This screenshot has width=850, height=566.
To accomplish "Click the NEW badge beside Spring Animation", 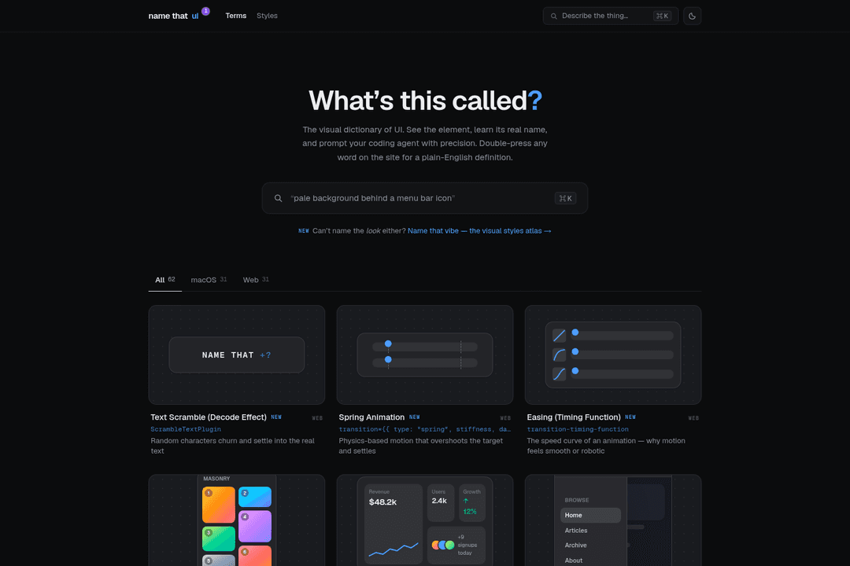I will click(415, 417).
